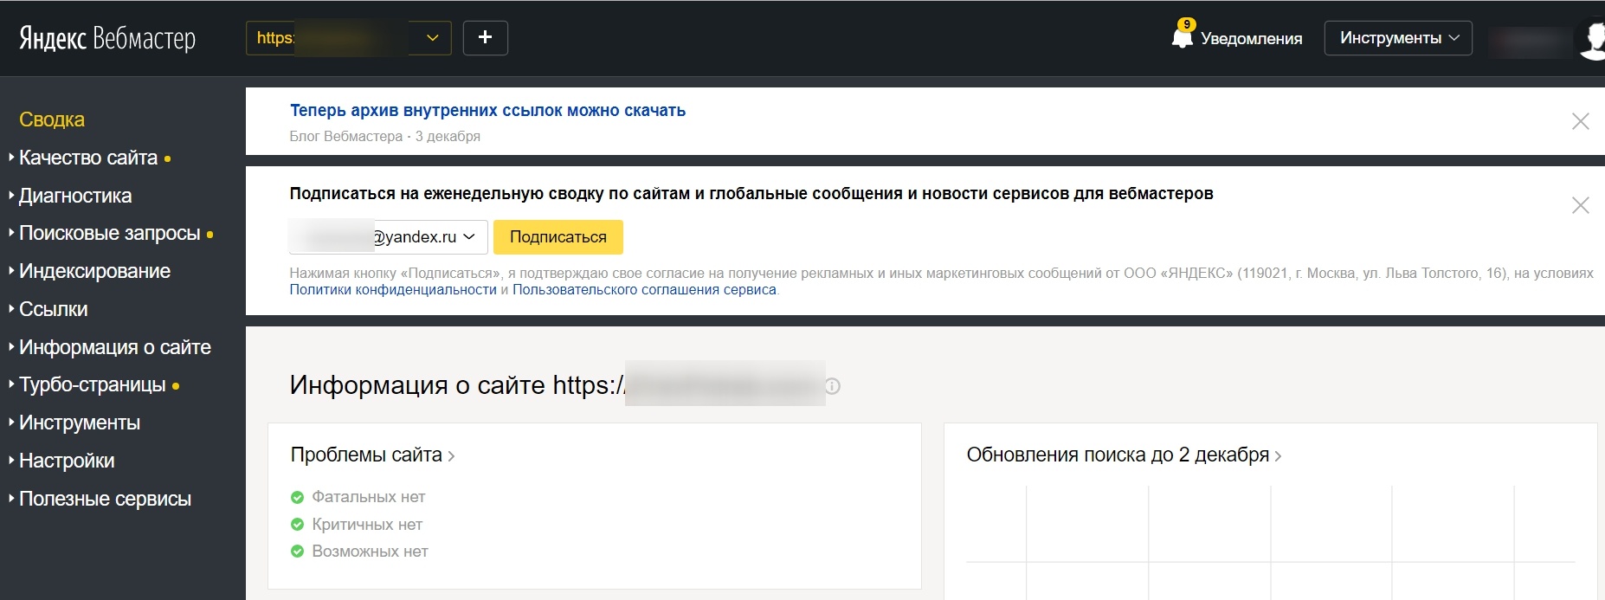The image size is (1605, 600).
Task: Dismiss the internal links archive news banner
Action: tap(1580, 122)
